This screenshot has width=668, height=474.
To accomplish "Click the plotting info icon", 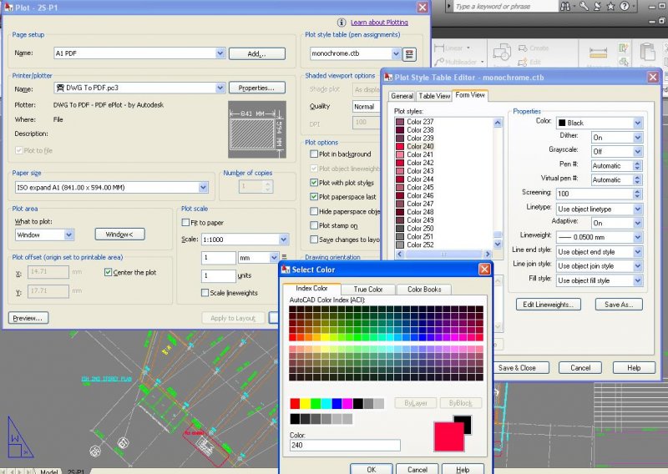I will (342, 22).
